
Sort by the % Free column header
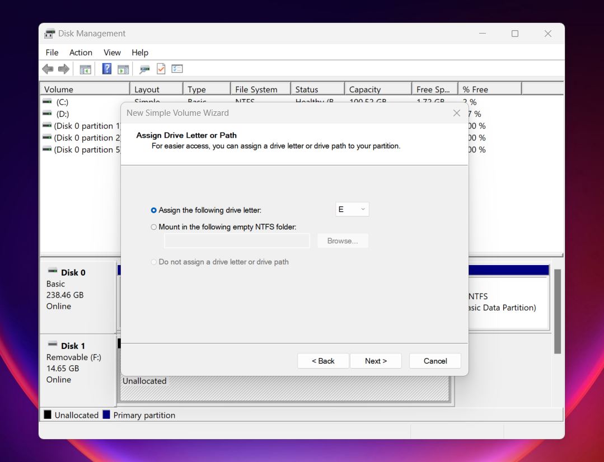pos(490,89)
